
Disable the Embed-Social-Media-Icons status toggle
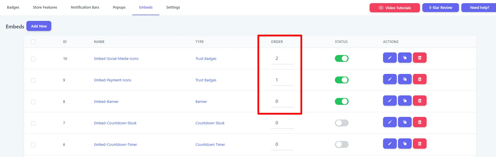342,58
